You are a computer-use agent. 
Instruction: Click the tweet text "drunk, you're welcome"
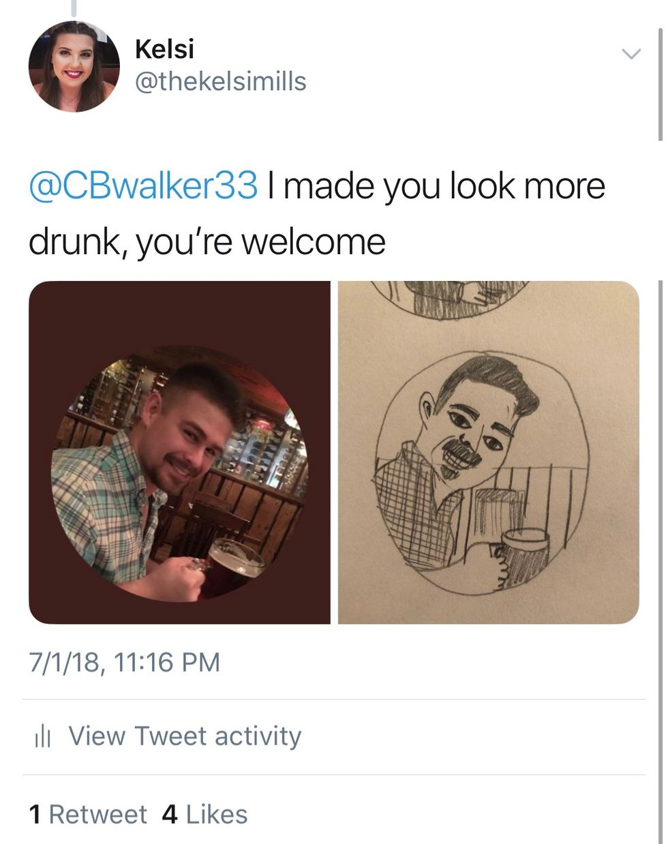[207, 241]
